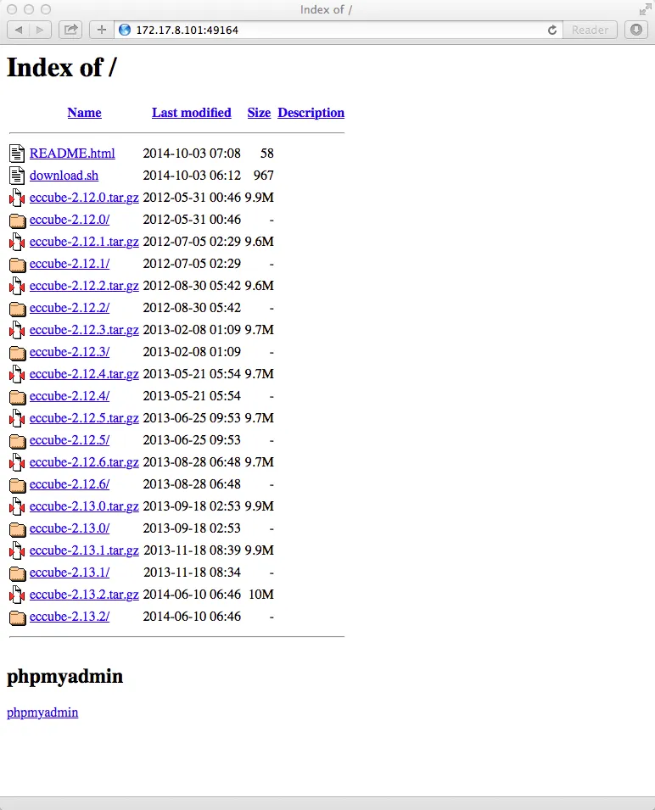Click the browser Forward arrow button
Image resolution: width=655 pixels, height=810 pixels.
(41, 30)
